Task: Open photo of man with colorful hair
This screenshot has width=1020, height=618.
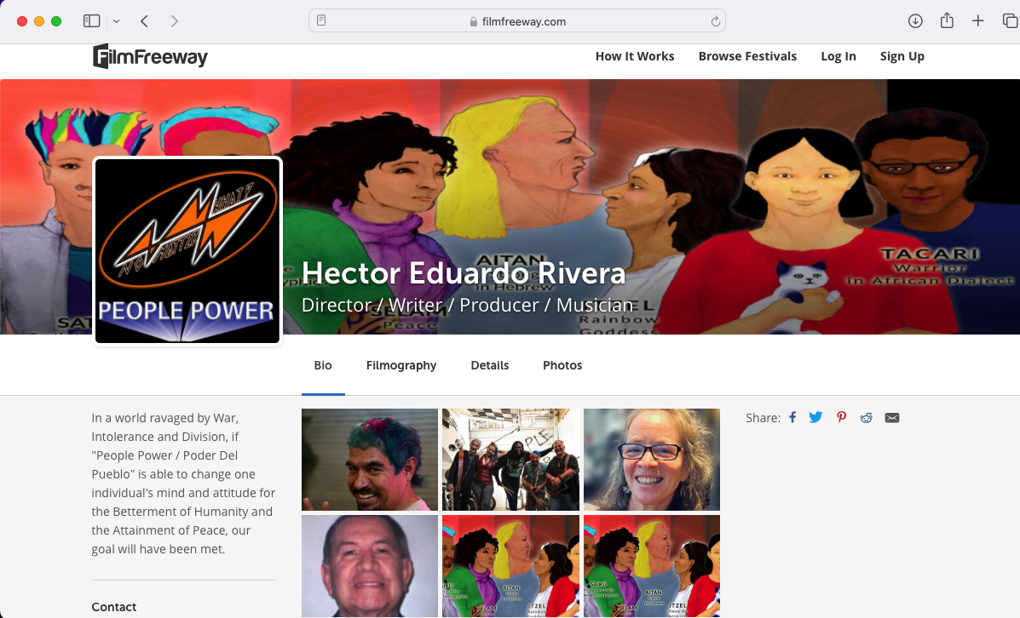Action: point(370,460)
